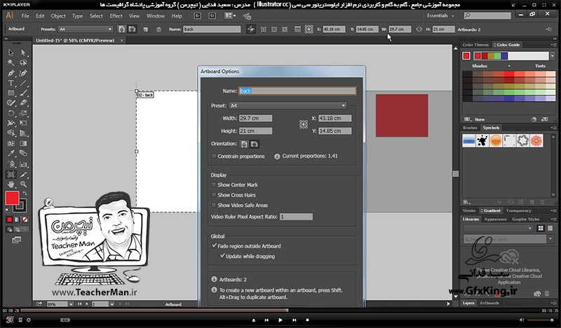Close the Untitled-15 document tab
This screenshot has height=328, width=561.
(x=121, y=41)
